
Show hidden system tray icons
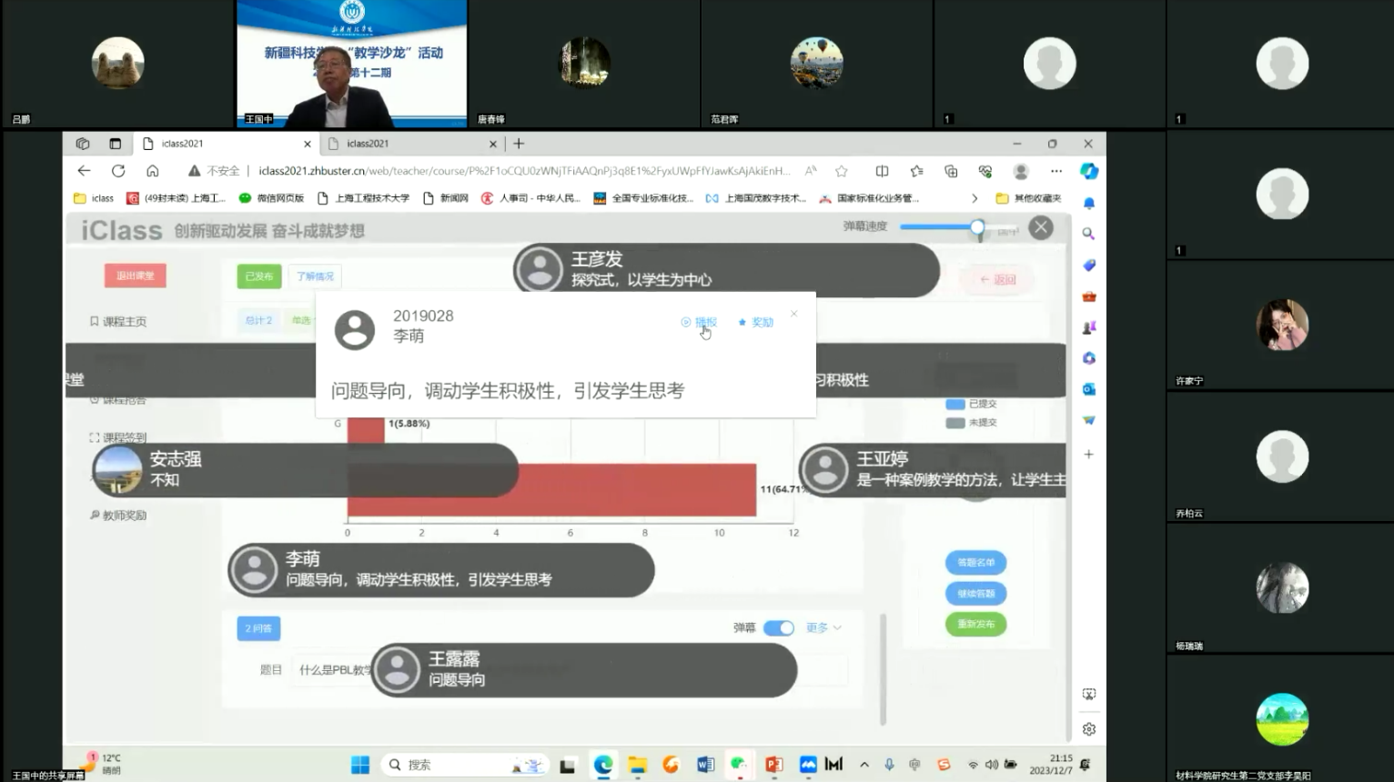click(x=864, y=765)
